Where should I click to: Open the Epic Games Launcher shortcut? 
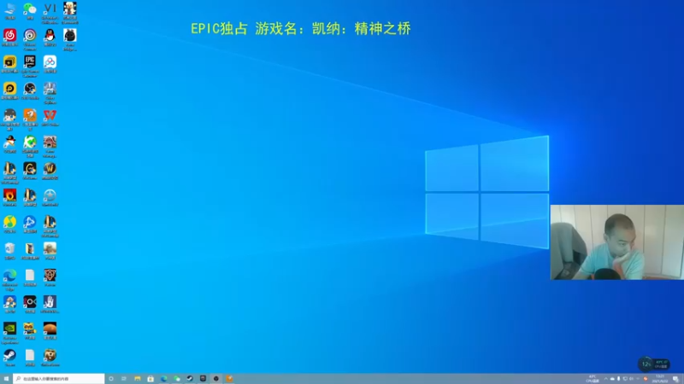point(30,66)
